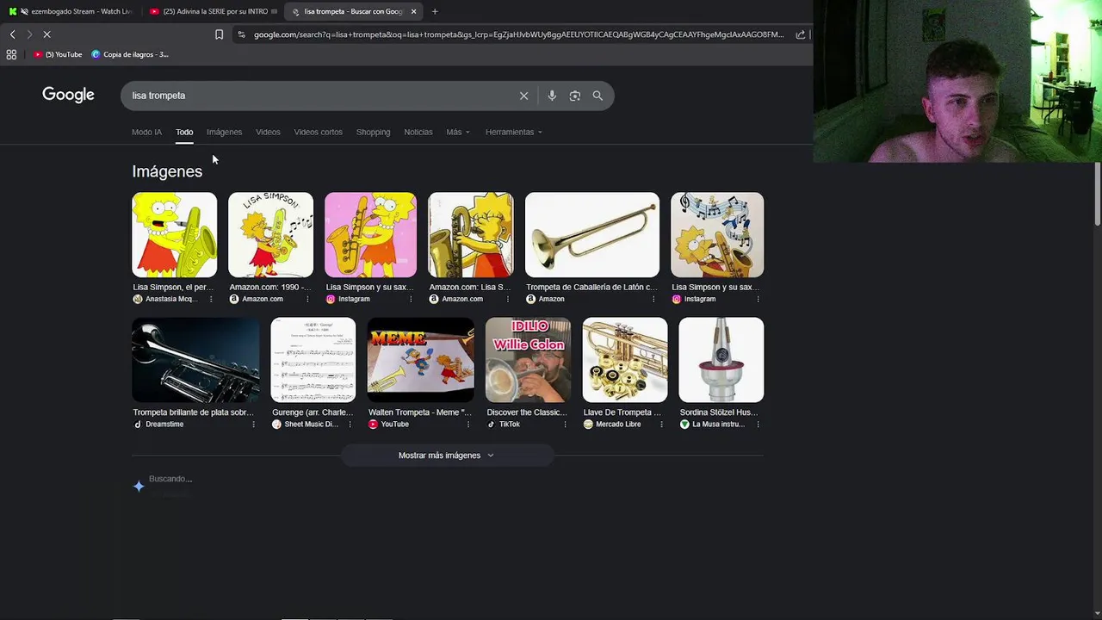Viewport: 1102px width, 620px height.
Task: Switch to Imágenes tab
Action: 224,132
